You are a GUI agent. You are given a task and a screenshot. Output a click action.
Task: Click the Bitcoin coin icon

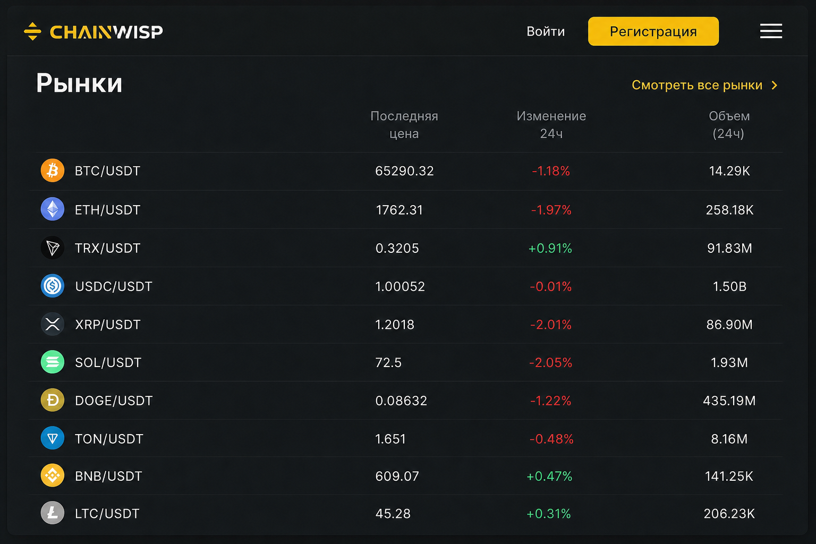coord(53,171)
